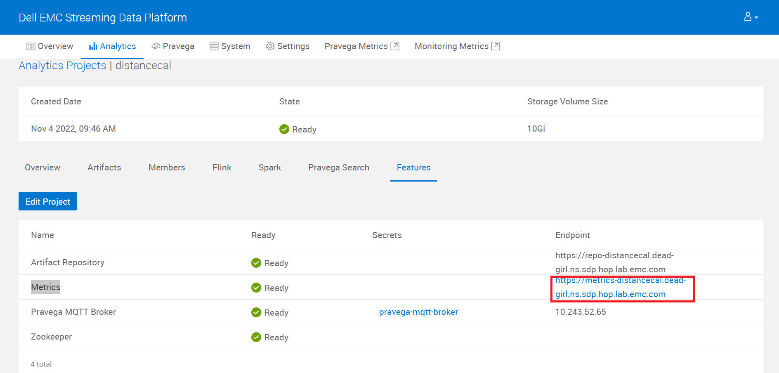The width and height of the screenshot is (779, 373).
Task: Select the Zookeeper row name
Action: (51, 337)
